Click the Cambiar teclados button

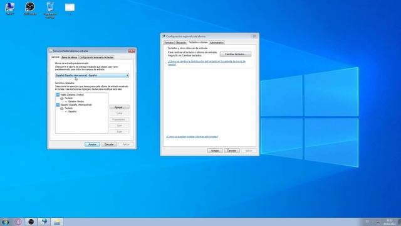[236, 54]
